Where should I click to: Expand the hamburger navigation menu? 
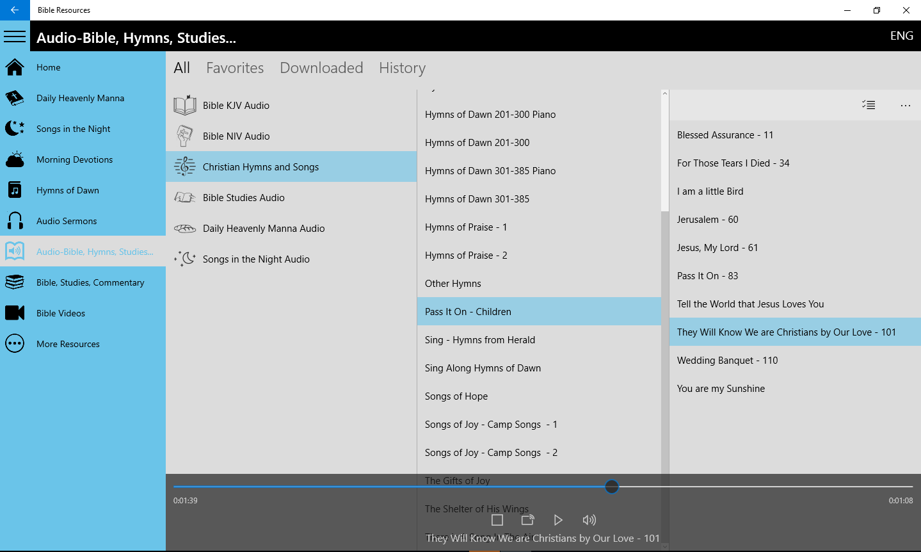15,35
